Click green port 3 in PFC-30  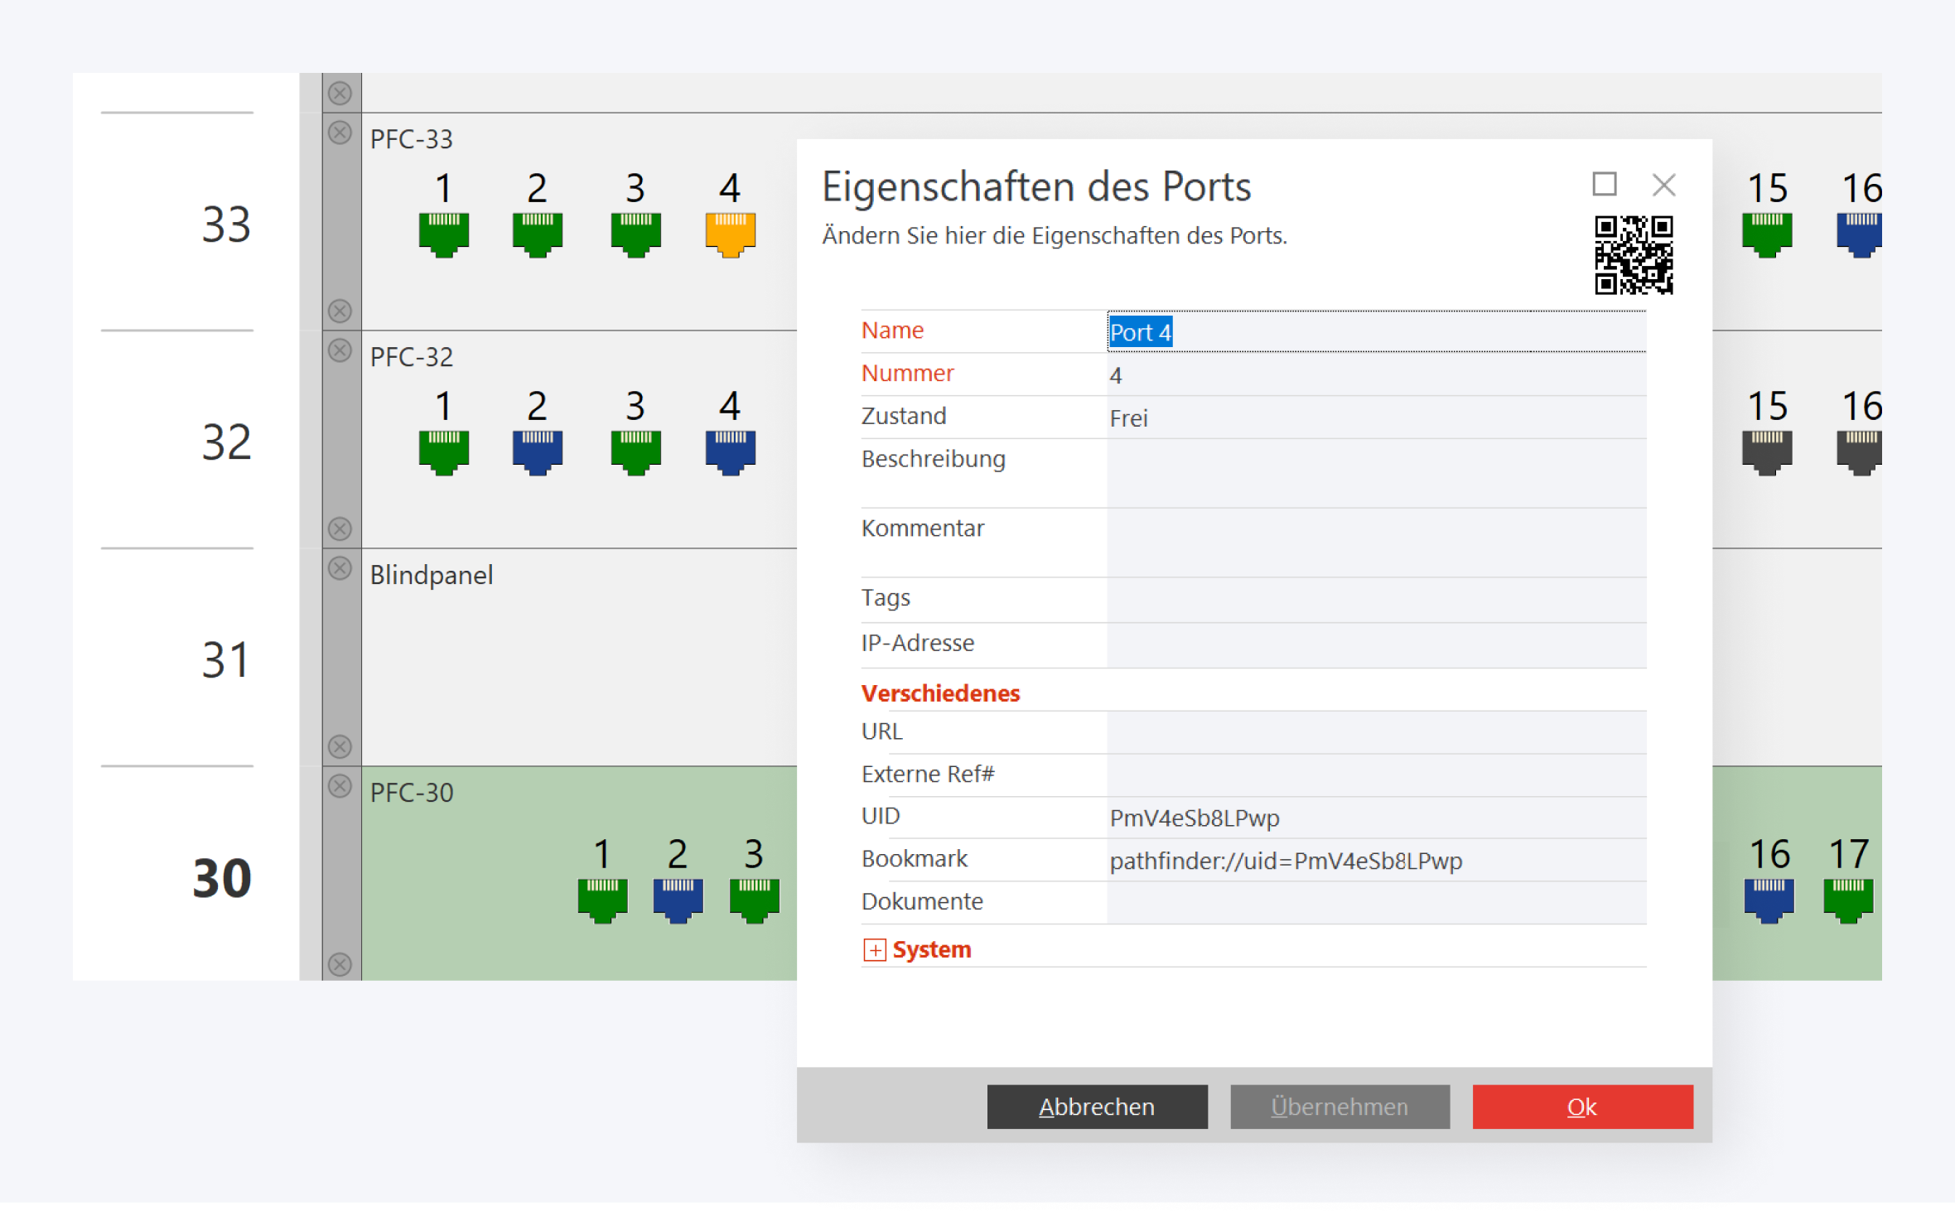coord(754,900)
